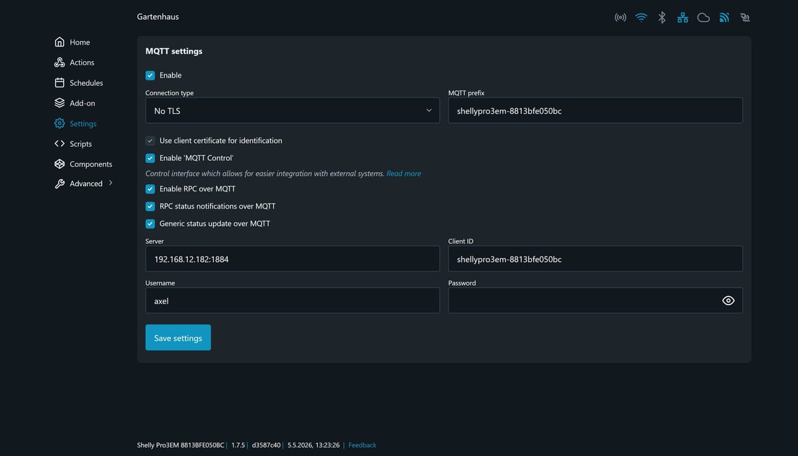Image resolution: width=798 pixels, height=456 pixels.
Task: Click build hash d3587c40 in footer
Action: [x=266, y=445]
